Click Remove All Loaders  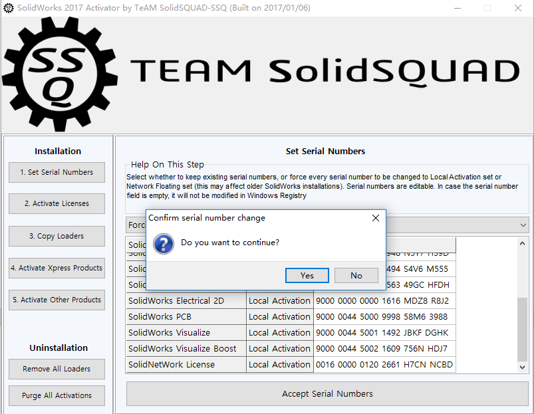[x=57, y=369]
